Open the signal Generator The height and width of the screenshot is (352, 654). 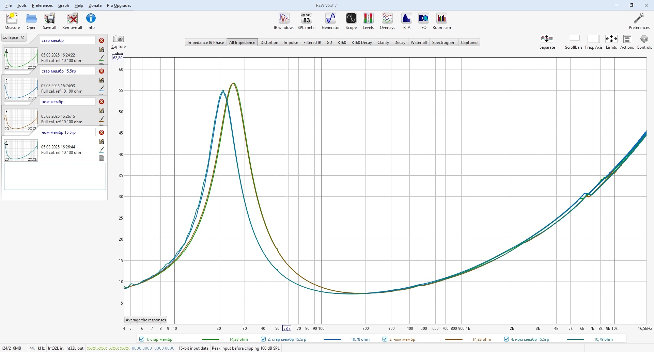tap(331, 21)
